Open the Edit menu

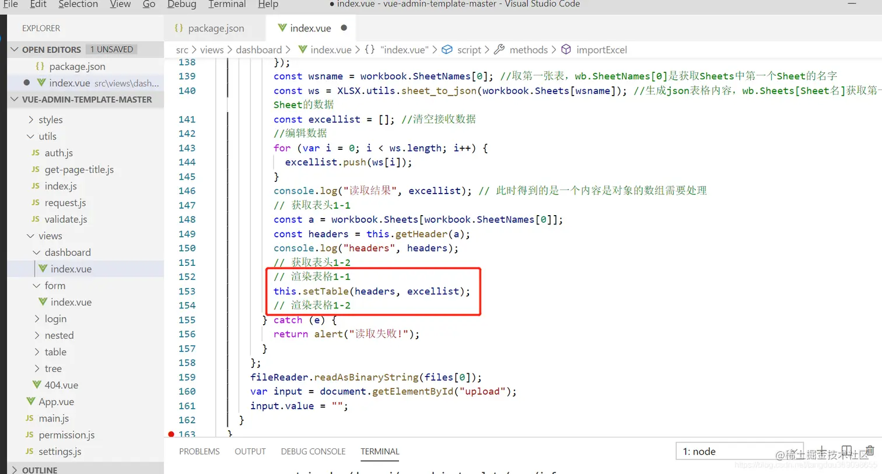tap(38, 4)
